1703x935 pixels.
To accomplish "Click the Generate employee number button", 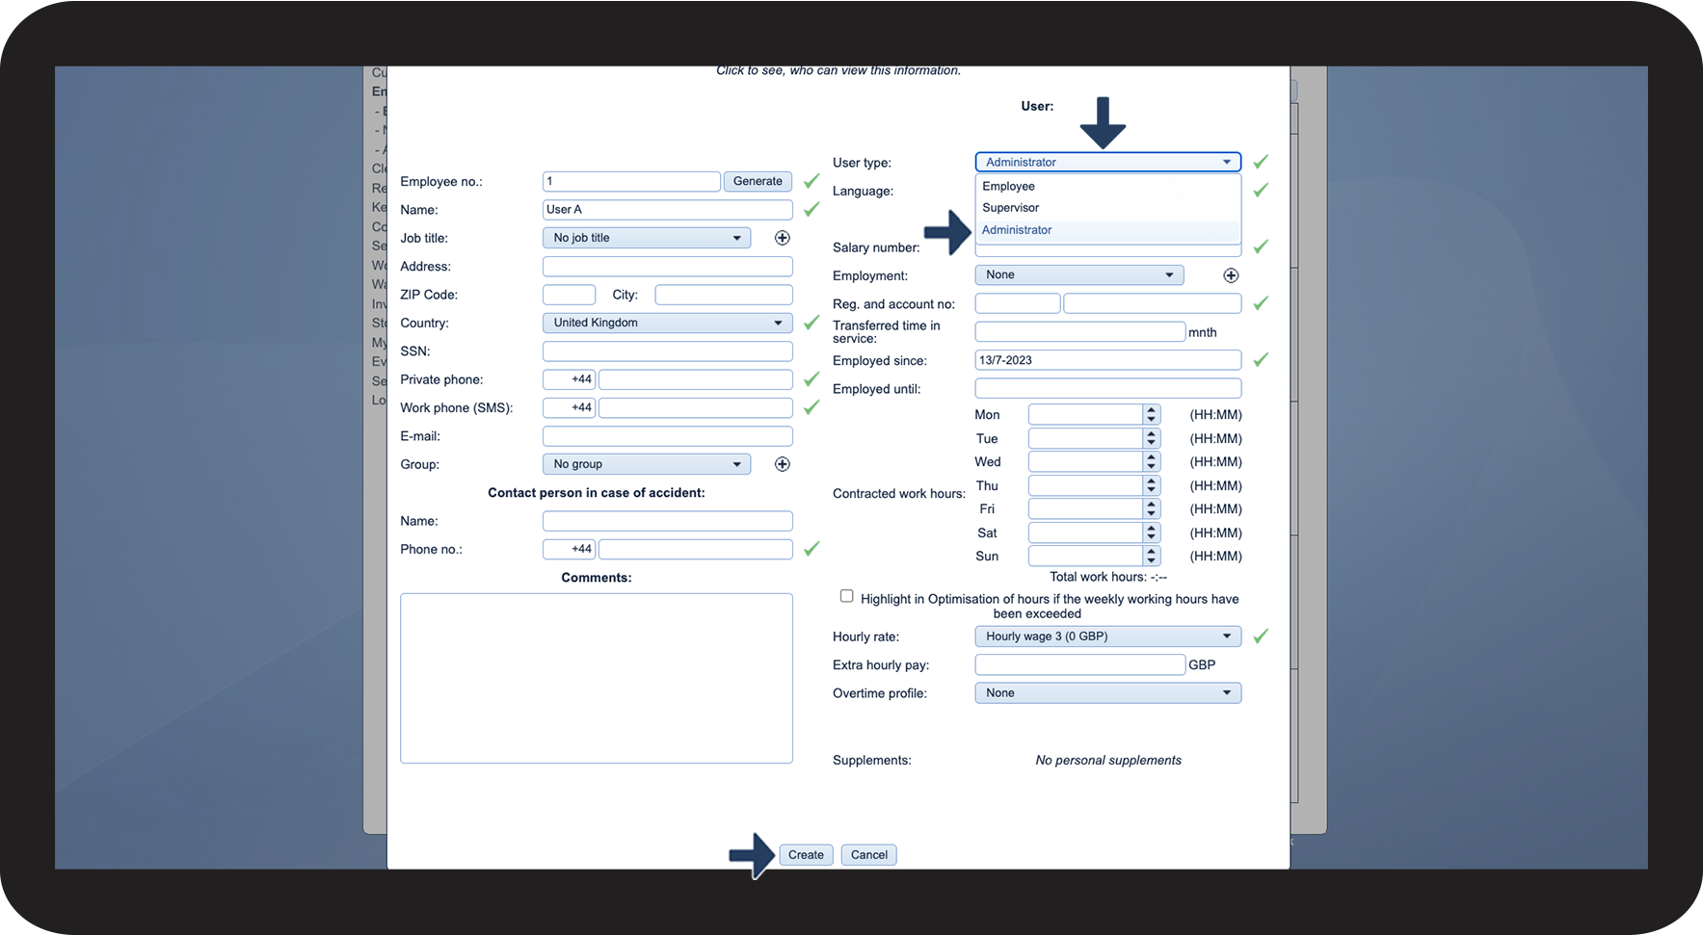I will [758, 181].
